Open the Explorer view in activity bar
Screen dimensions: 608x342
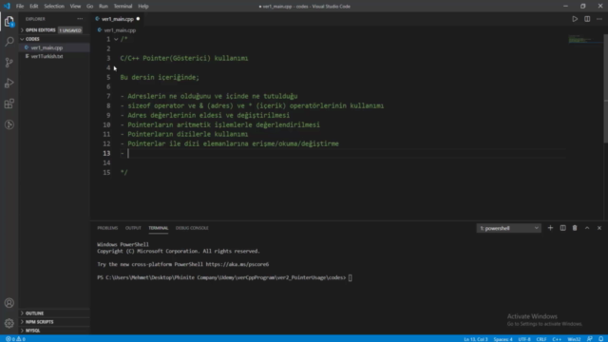tap(9, 21)
